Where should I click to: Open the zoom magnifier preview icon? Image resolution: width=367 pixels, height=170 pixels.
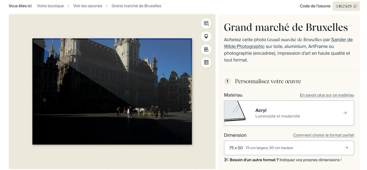click(x=206, y=23)
